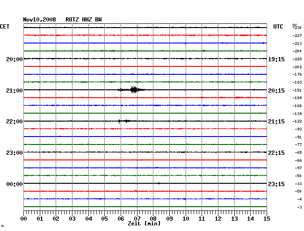
Task: Click the DC offset value "-3"
Action: (300, 207)
